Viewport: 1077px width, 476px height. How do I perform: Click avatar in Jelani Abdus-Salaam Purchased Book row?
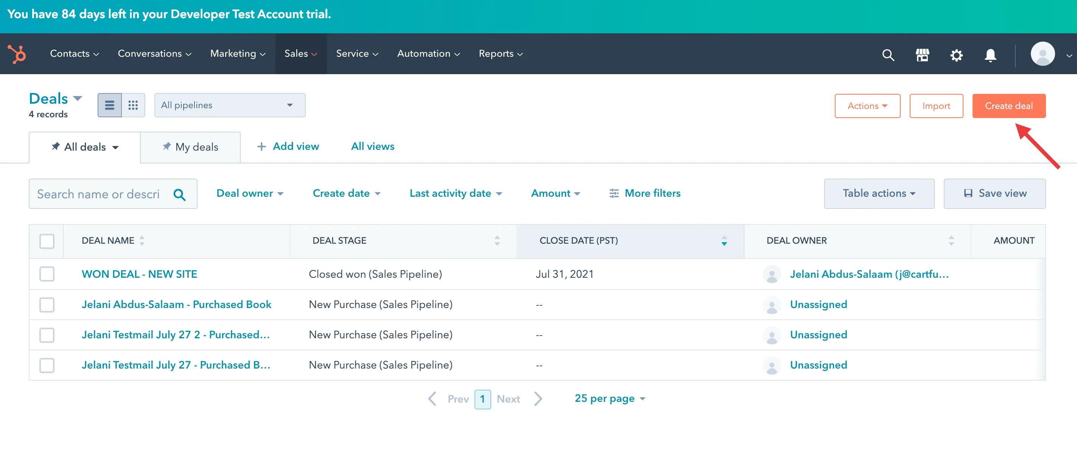click(772, 305)
